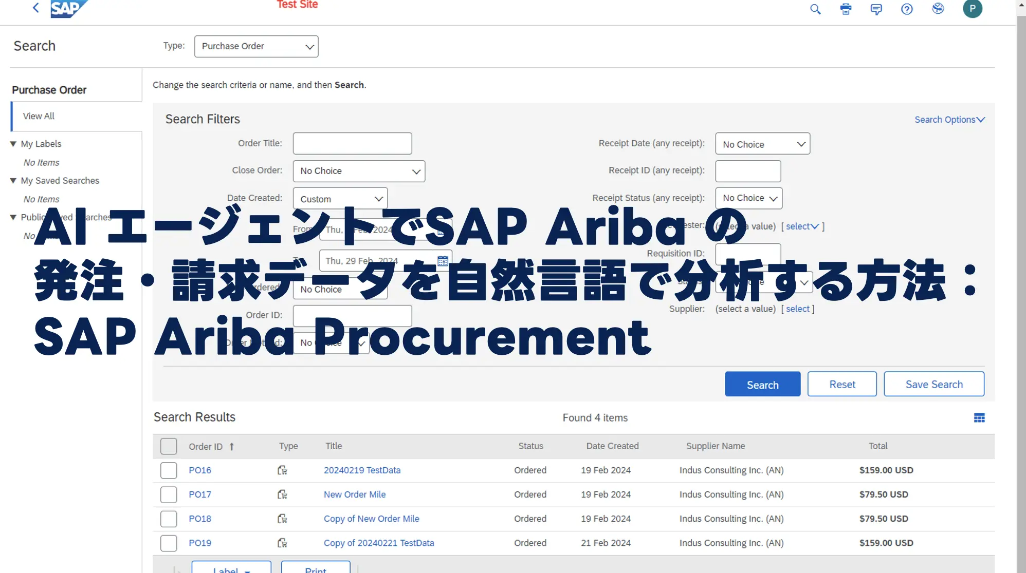Open Copy of 20240221 TestData link

(x=379, y=543)
